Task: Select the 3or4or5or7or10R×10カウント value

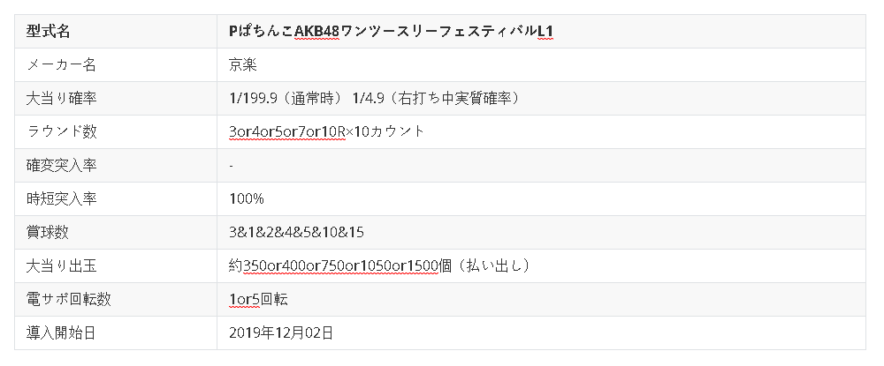Action: coord(326,131)
